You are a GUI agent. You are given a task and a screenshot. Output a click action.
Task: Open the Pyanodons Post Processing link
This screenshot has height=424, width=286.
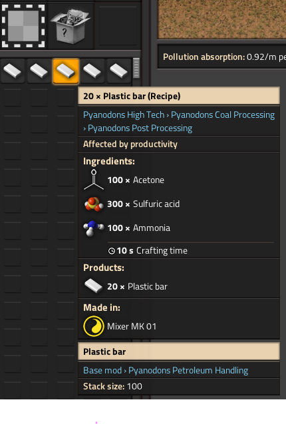140,128
